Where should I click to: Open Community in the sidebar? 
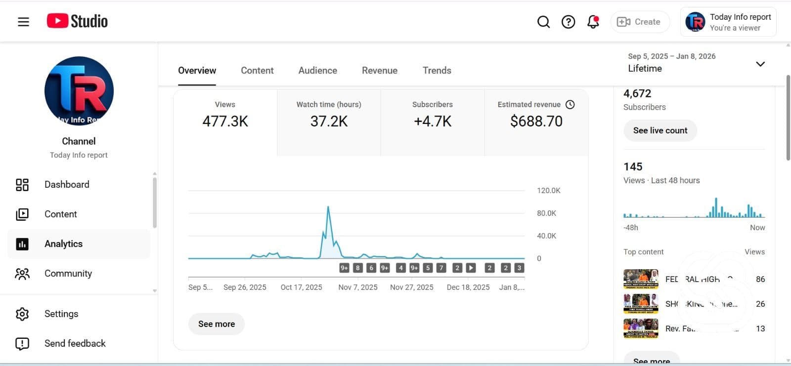[x=68, y=274]
